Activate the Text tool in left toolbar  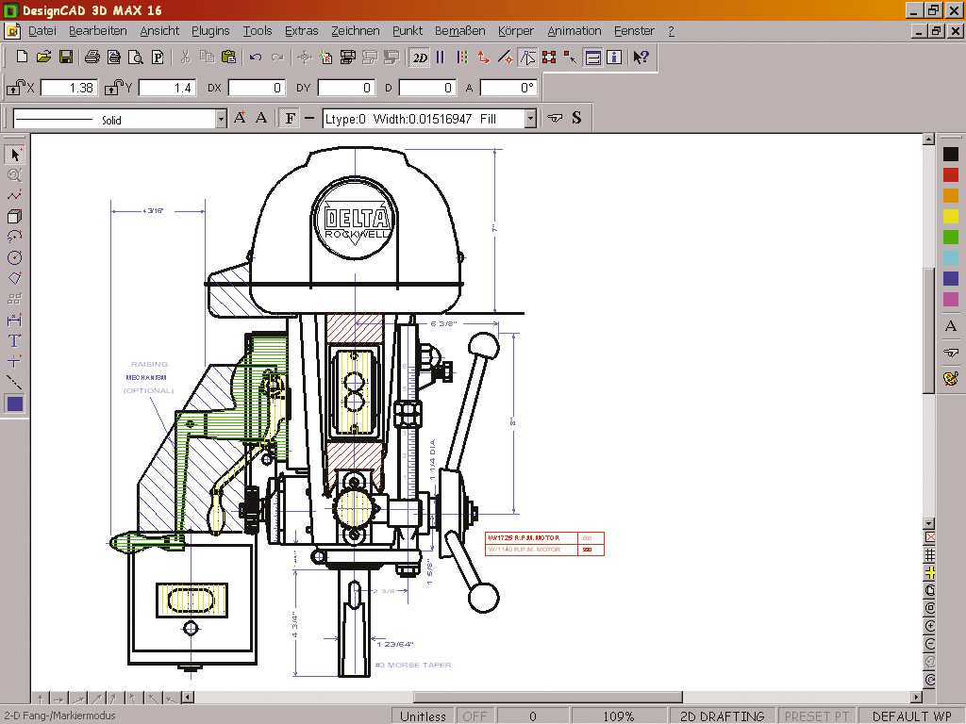pos(13,340)
